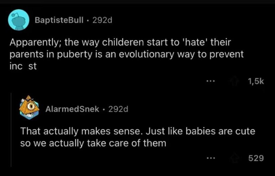Visit the BaptisteBull username profile
Screen dimensions: 275x176
59,20
